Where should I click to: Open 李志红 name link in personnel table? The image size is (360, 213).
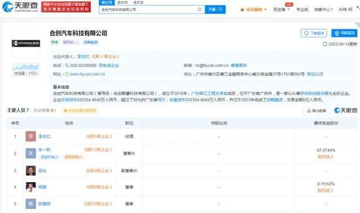[44, 137]
